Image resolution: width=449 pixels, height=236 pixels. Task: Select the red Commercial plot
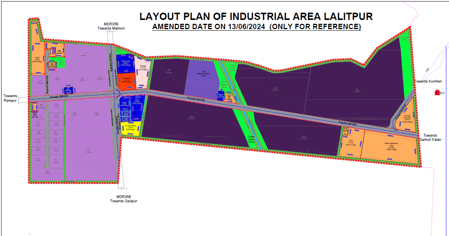[x=126, y=81]
